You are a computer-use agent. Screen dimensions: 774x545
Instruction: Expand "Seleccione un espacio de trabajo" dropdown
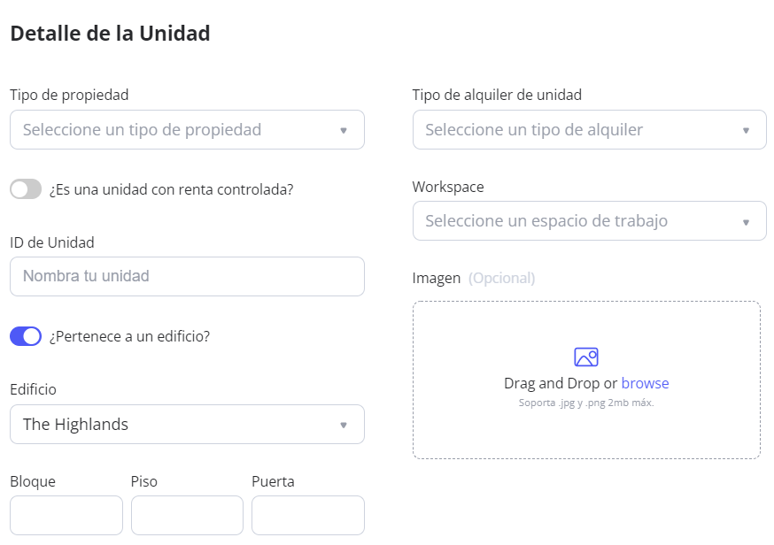coord(576,221)
